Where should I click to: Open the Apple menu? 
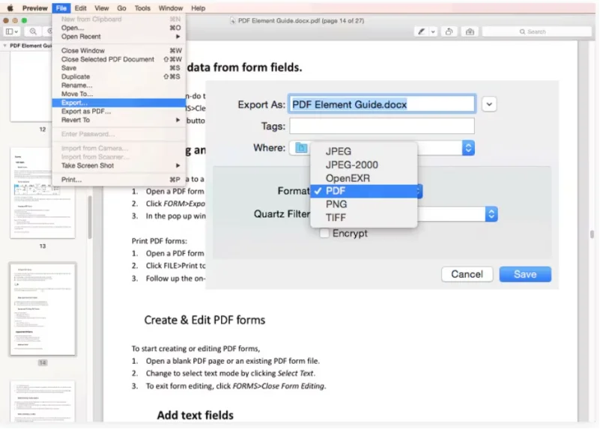(10, 7)
